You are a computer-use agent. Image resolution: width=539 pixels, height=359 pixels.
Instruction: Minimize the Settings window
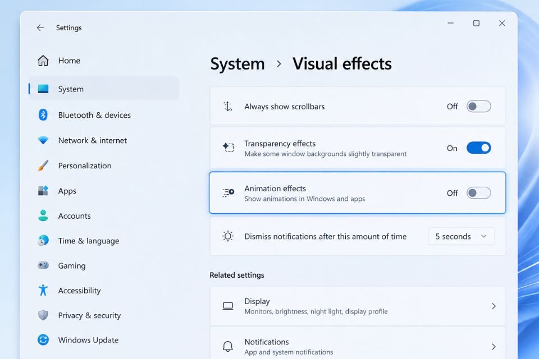(x=451, y=23)
